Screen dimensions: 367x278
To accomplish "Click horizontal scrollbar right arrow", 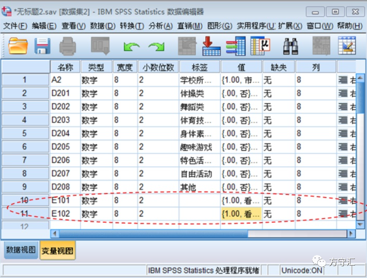I will [351, 234].
